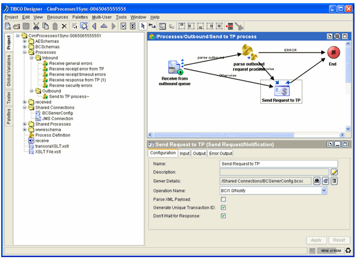The width and height of the screenshot is (357, 259).
Task: Click the up triangle navigation icon
Action: 104,26
